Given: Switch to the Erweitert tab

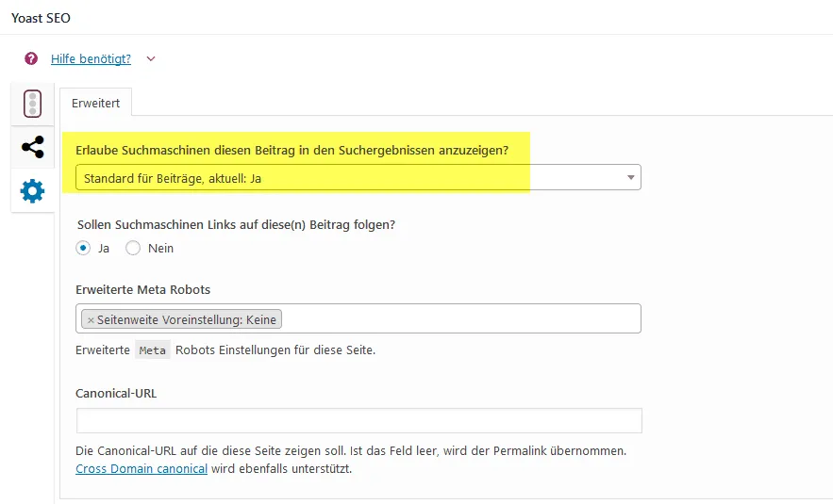Looking at the screenshot, I should pos(95,103).
